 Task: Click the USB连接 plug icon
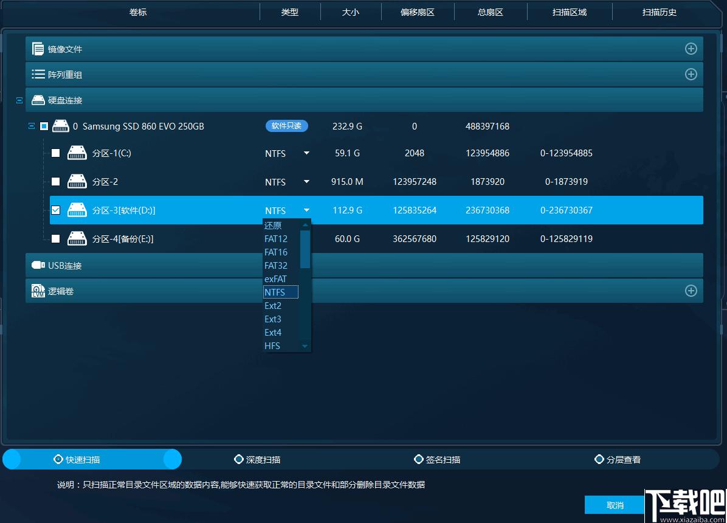(38, 265)
